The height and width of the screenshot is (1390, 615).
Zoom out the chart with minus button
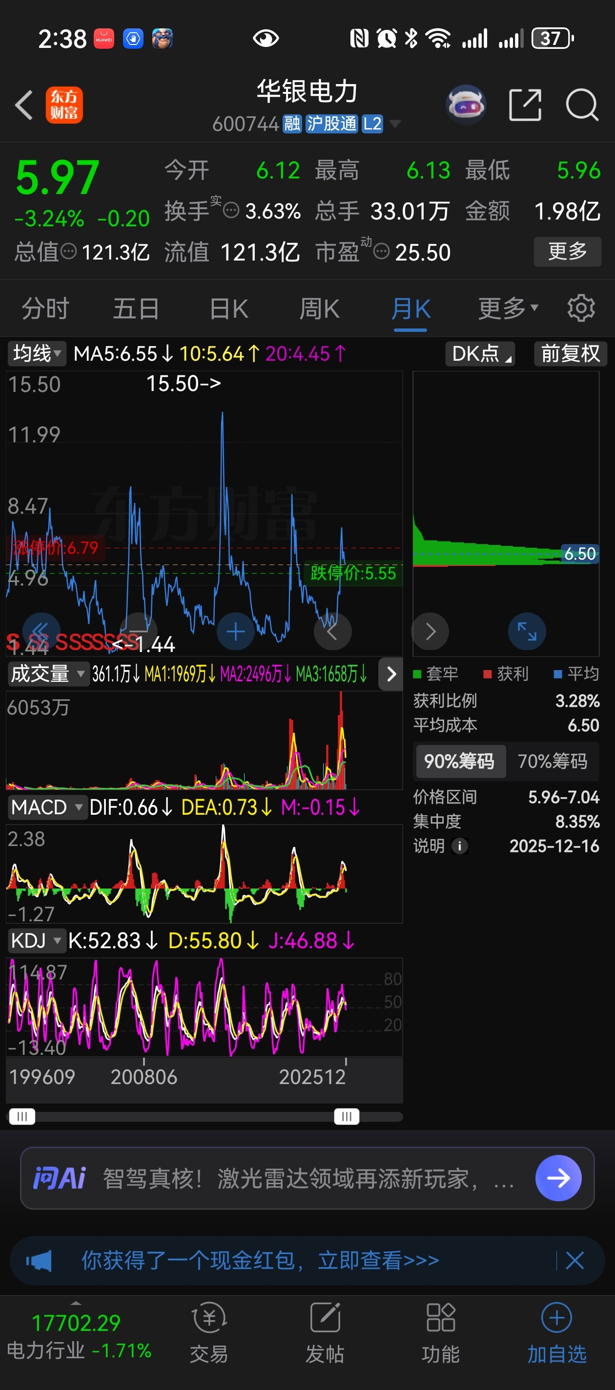pyautogui.click(x=138, y=631)
